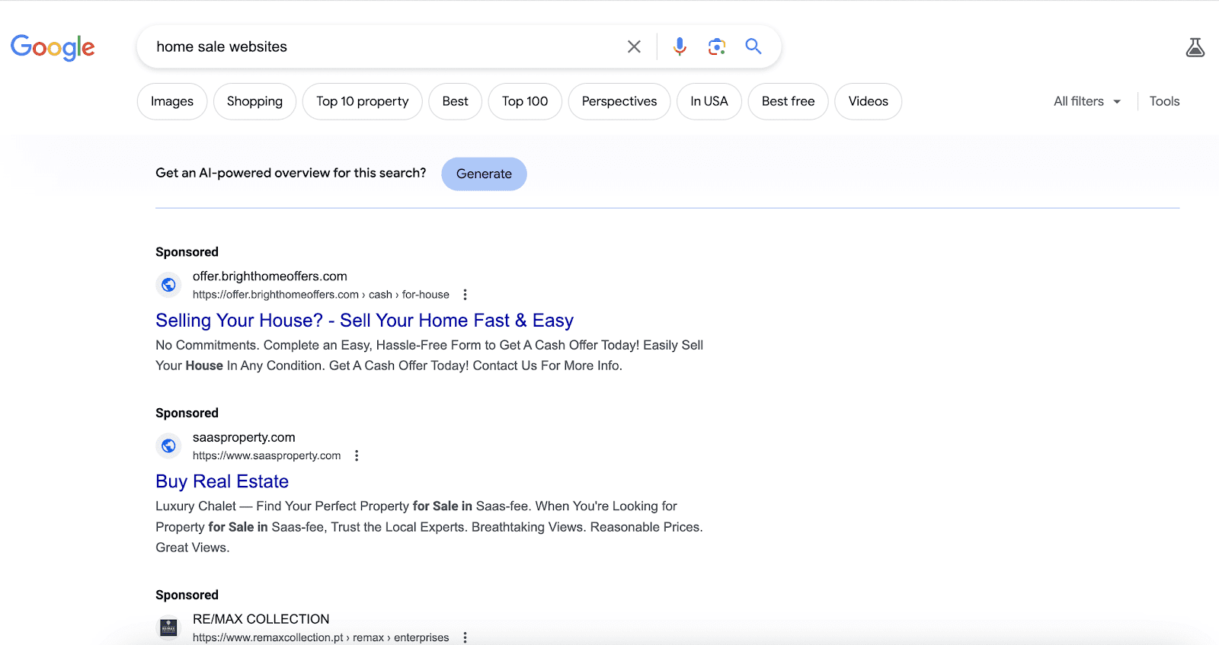This screenshot has height=645, width=1219.
Task: Click the 'Luxury Chalet' ad description text
Action: click(429, 527)
